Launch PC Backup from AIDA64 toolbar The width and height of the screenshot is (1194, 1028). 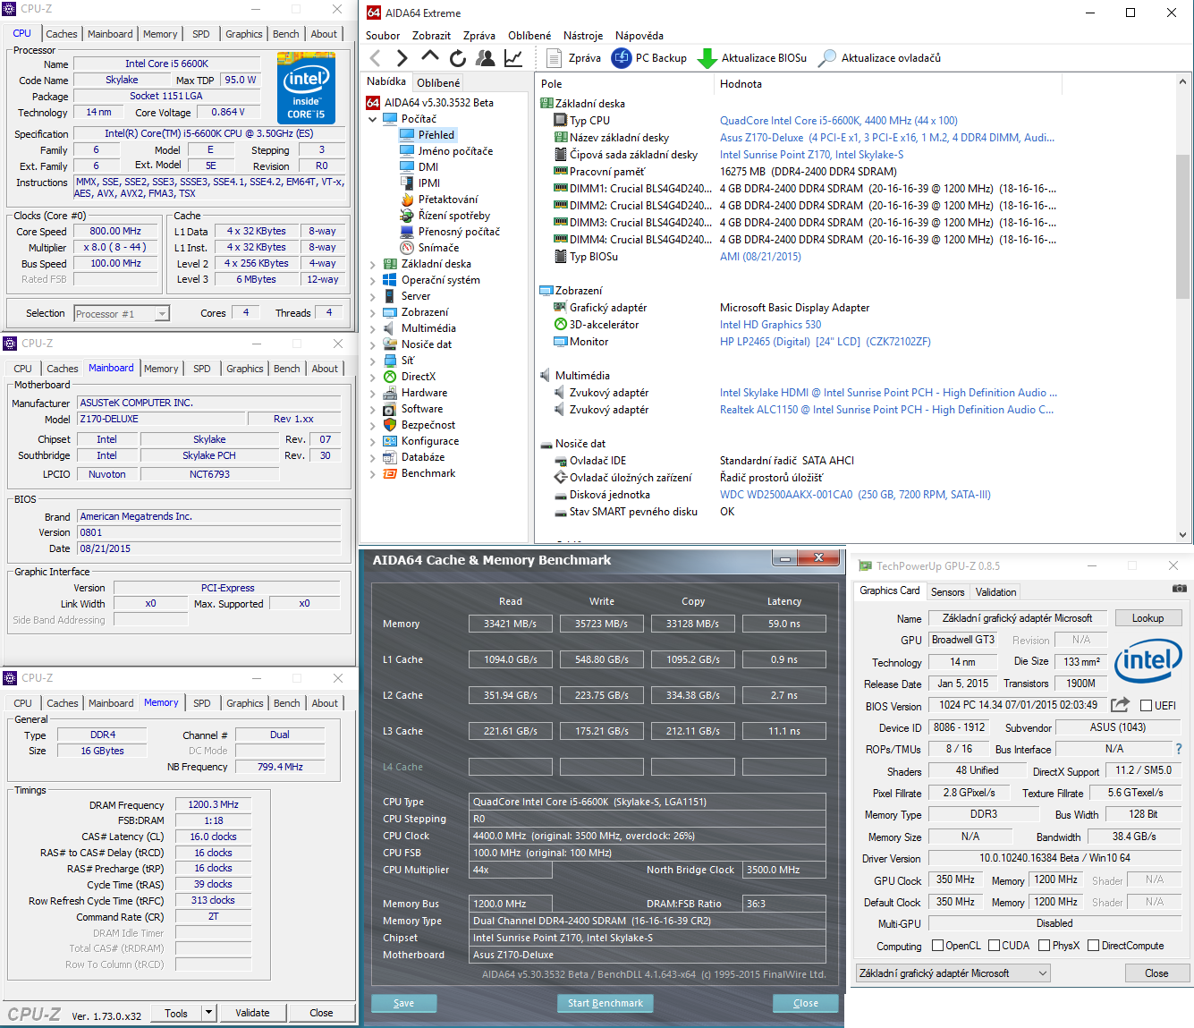pos(649,58)
